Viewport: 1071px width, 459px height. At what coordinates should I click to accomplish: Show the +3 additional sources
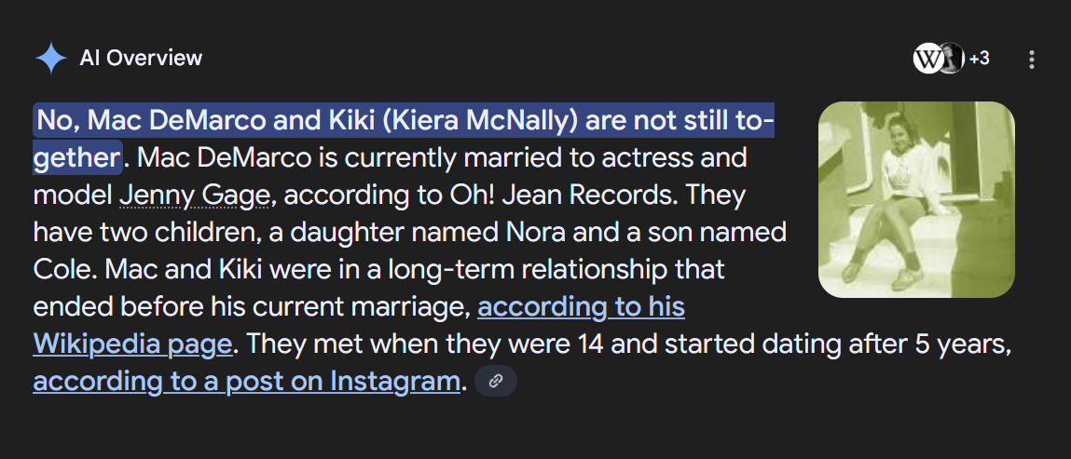tap(979, 59)
